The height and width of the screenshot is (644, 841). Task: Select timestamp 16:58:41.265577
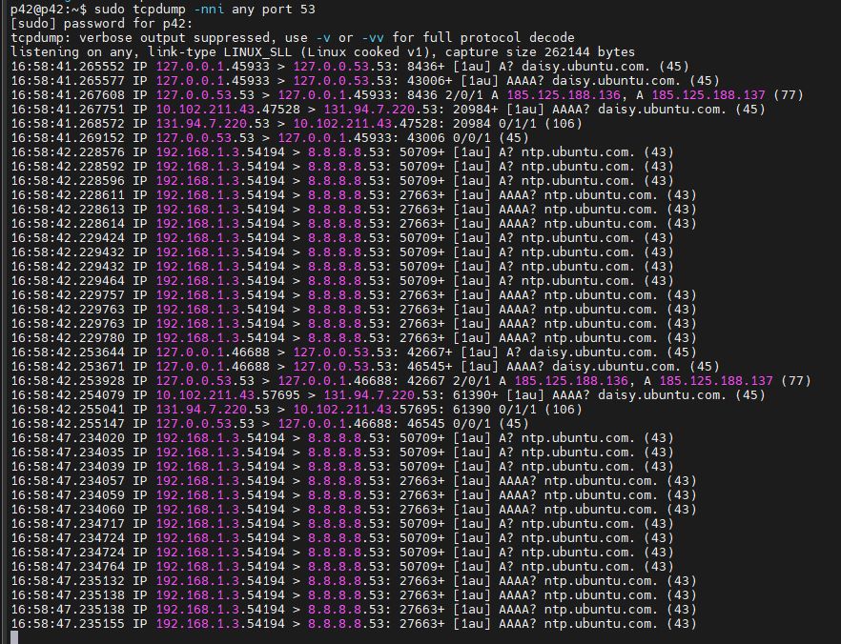pos(68,81)
